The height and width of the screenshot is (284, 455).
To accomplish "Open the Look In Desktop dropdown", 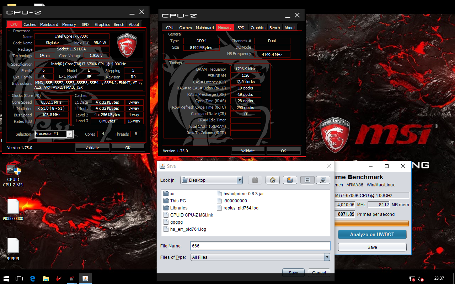I will tap(211, 180).
